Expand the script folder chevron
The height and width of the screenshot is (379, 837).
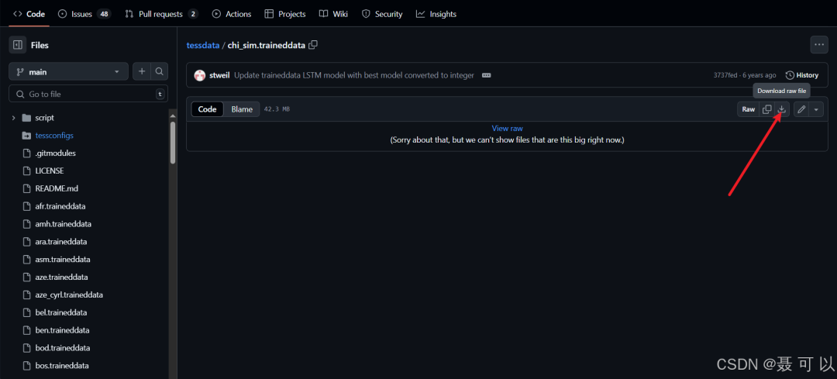pos(13,118)
